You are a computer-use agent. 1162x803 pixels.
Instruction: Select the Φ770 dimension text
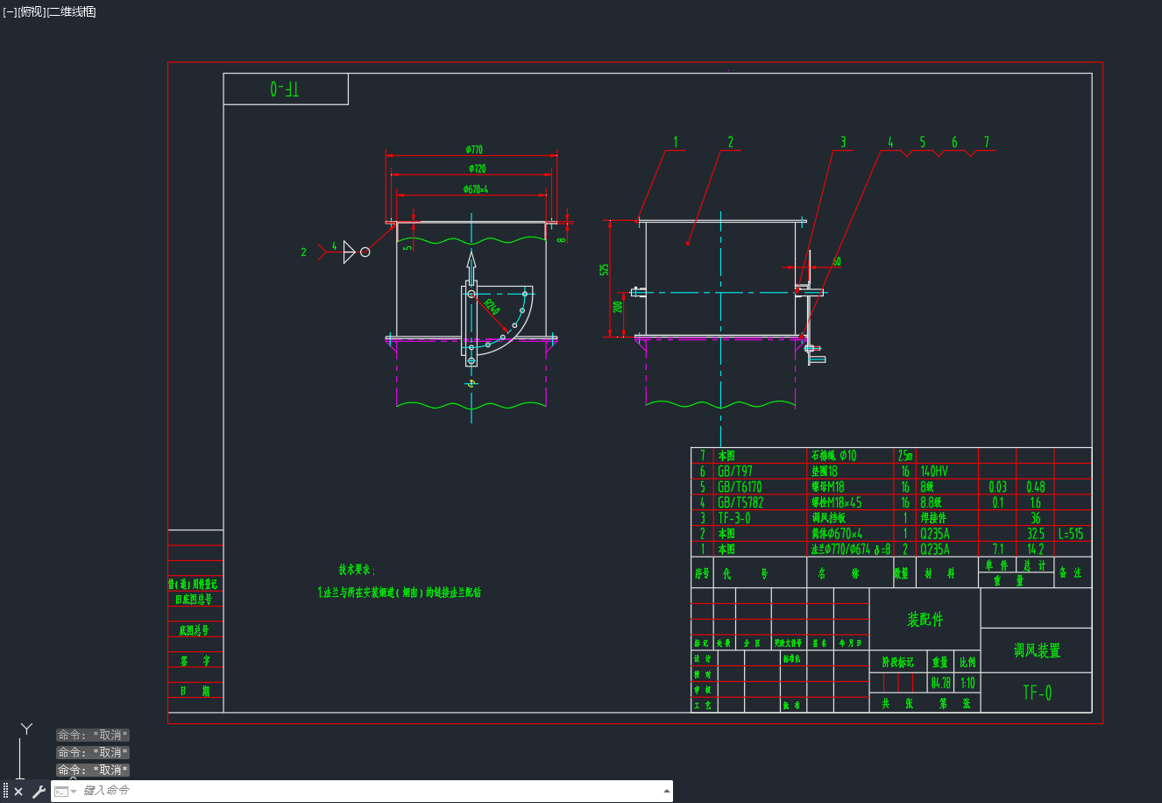click(474, 150)
